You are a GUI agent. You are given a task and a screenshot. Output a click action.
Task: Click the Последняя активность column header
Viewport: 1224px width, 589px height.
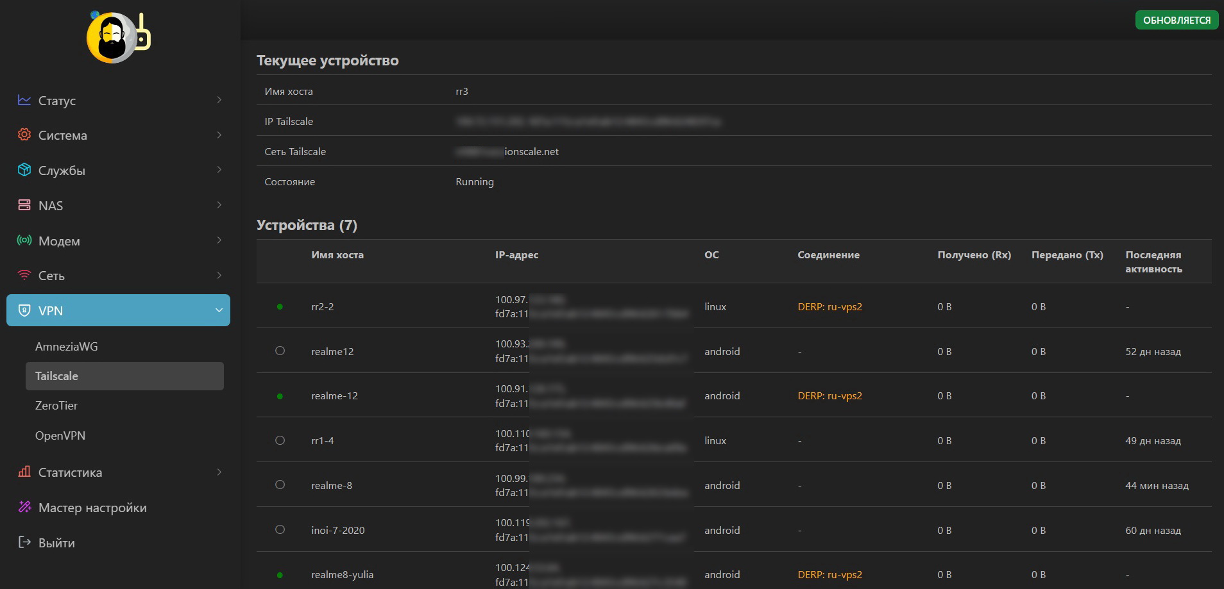pos(1153,262)
